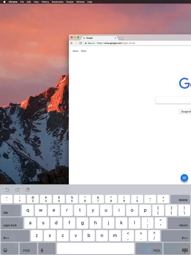191x255 pixels.
Task: Go back in Chrome
Action: [x=72, y=43]
